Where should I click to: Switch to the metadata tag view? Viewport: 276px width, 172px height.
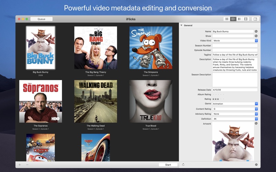tap(233, 19)
